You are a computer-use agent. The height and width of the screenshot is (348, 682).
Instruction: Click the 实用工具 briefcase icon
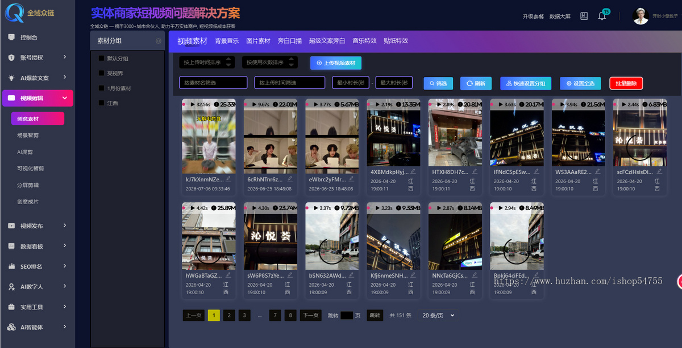tap(11, 307)
